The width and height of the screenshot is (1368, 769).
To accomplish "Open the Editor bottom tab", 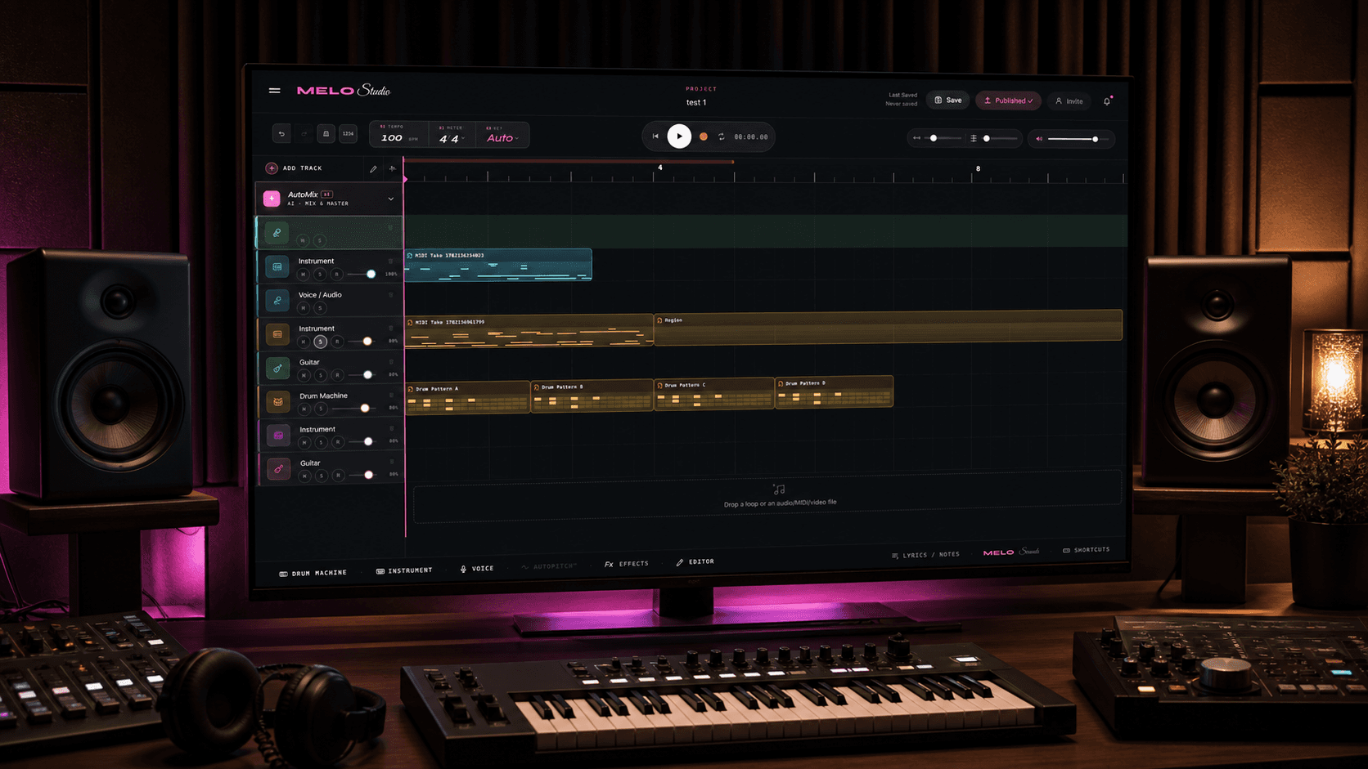I will click(x=695, y=561).
